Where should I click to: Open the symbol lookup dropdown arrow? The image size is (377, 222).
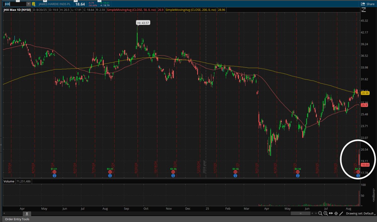click(28, 4)
